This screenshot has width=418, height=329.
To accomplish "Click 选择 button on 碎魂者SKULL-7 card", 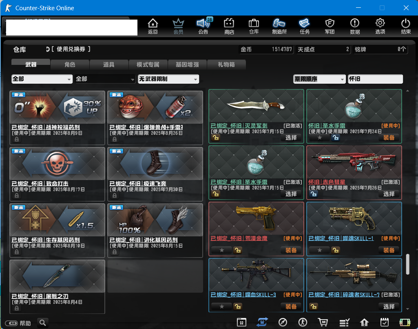I will coord(389,307).
